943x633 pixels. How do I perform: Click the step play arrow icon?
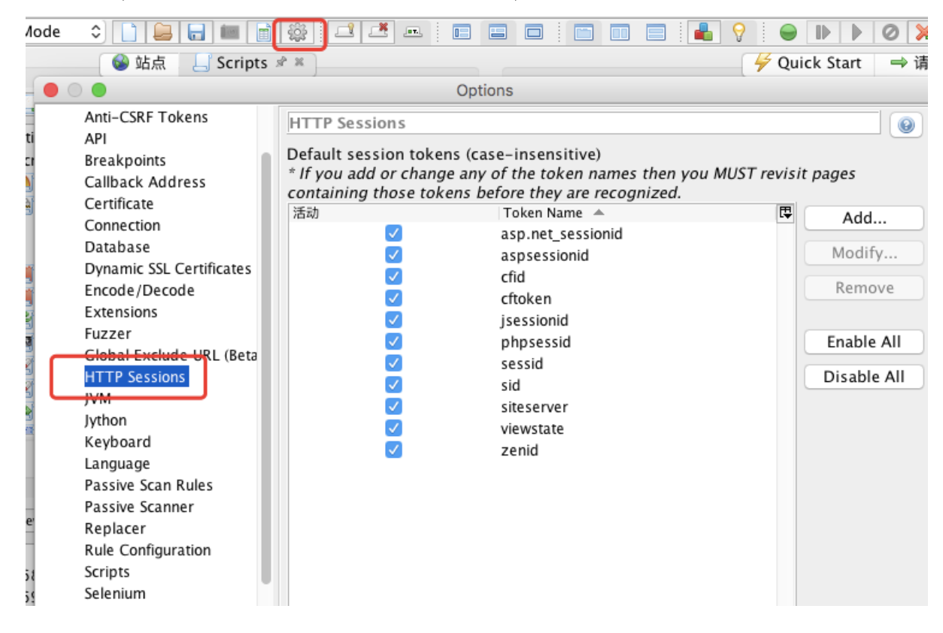click(822, 30)
